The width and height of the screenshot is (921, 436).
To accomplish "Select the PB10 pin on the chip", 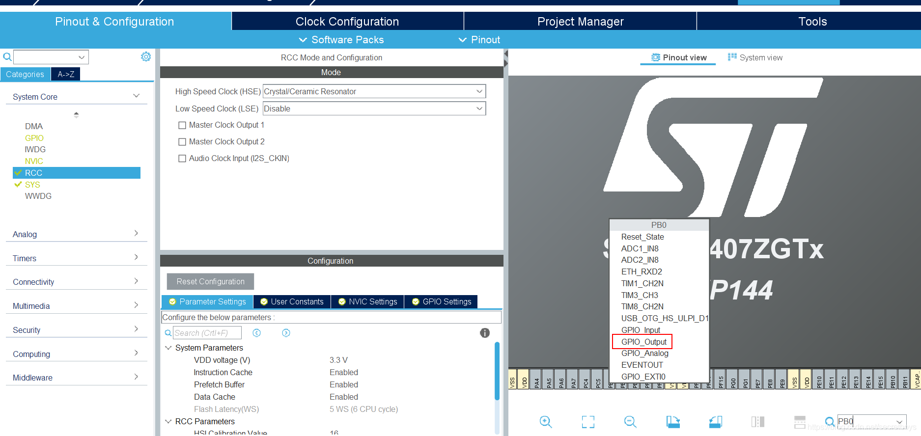I will [x=893, y=379].
